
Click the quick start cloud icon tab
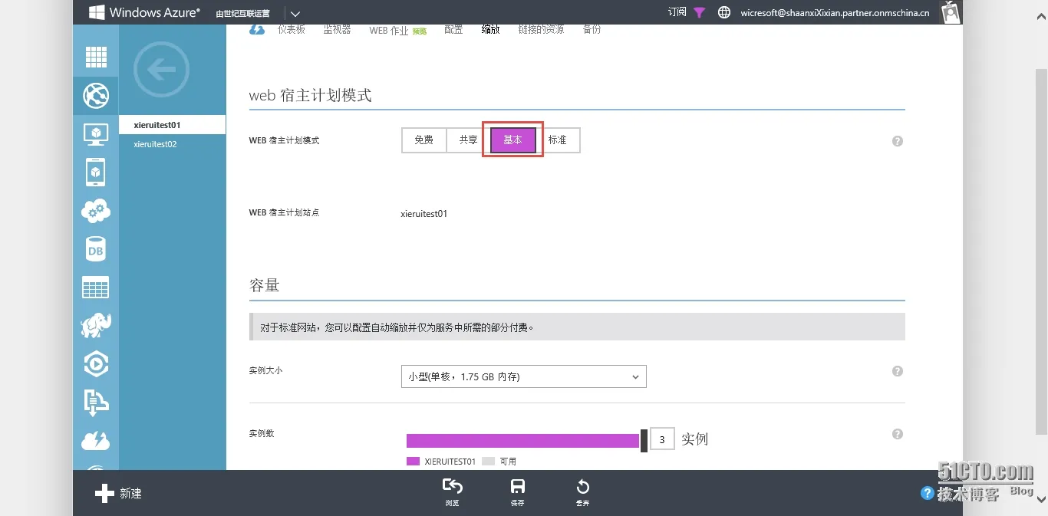coord(257,29)
